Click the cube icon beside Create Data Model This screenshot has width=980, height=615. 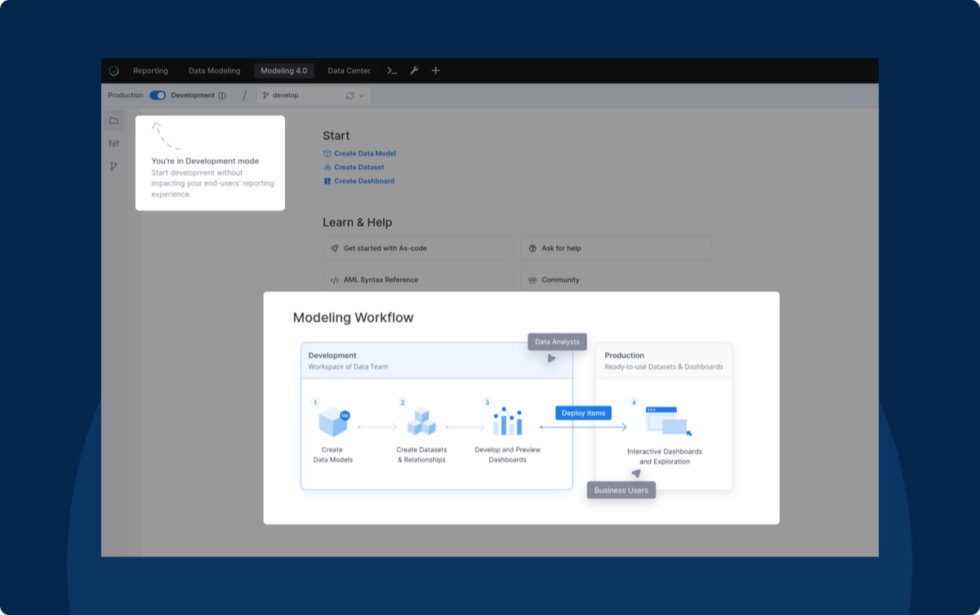click(x=327, y=153)
